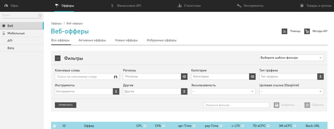Screen dimensions: 334x129
Task: Click the Back URL column header
Action: [x=313, y=126]
